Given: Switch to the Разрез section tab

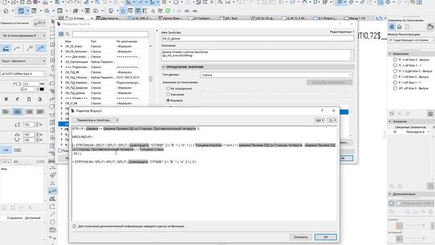Looking at the screenshot, I should 326,18.
